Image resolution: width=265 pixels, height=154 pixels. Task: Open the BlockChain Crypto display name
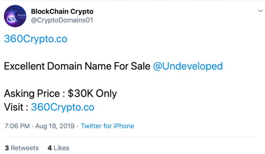[62, 11]
